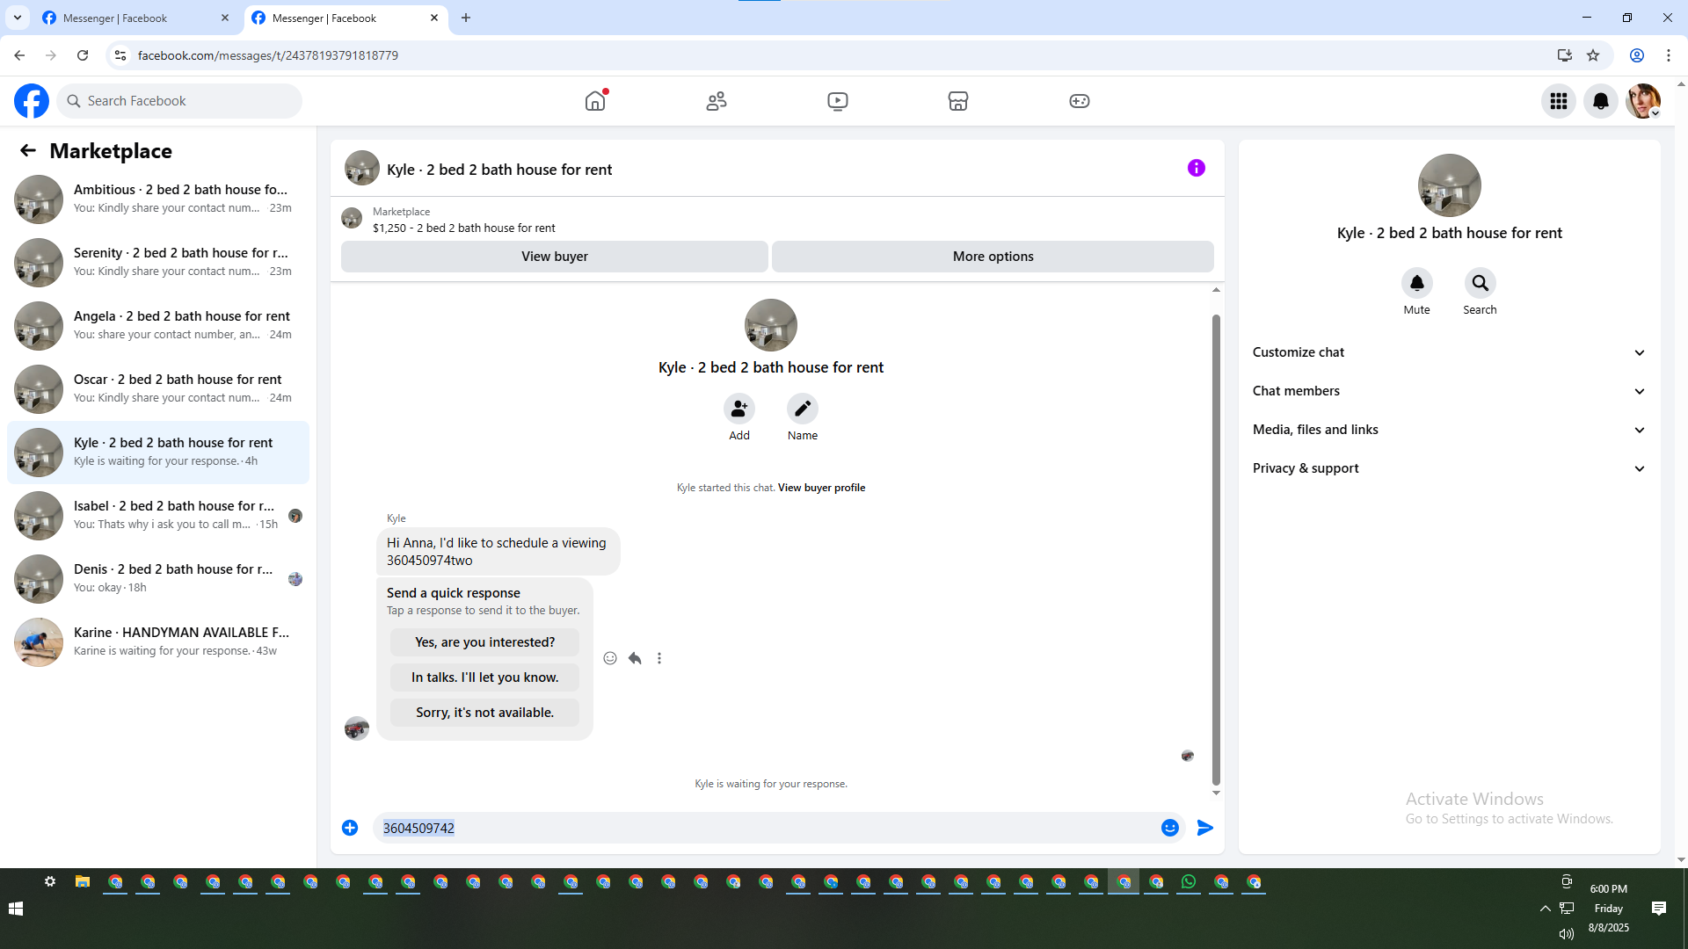Open the Gaming controller icon
The image size is (1688, 949).
point(1079,101)
